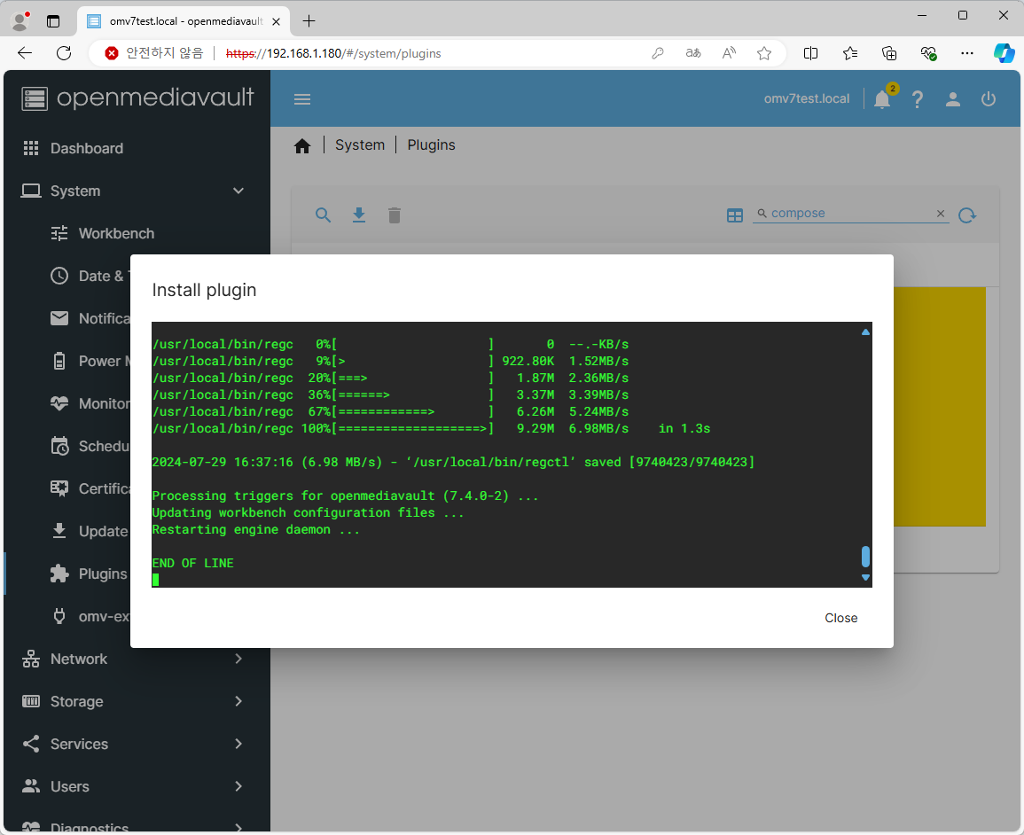Open the tab actions menu icon
1024x835 pixels.
click(53, 21)
